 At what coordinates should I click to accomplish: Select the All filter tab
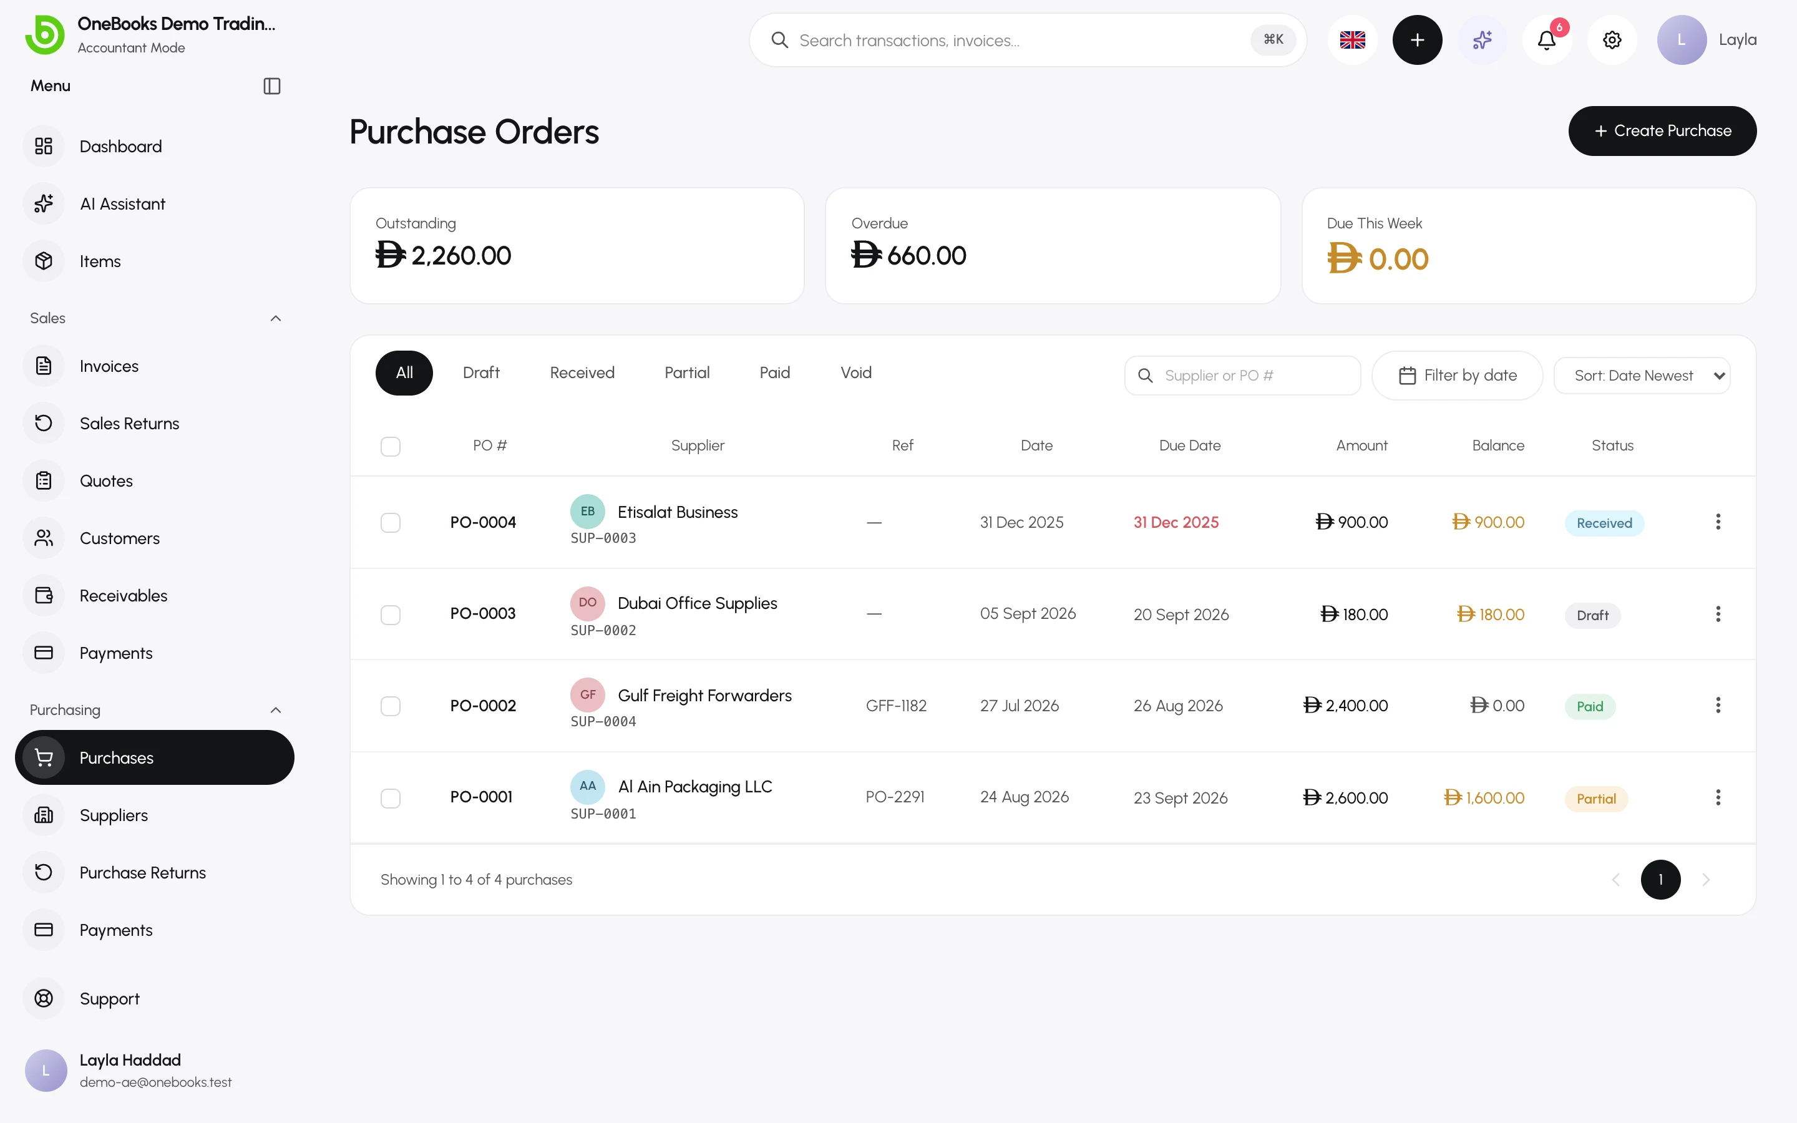click(x=404, y=373)
